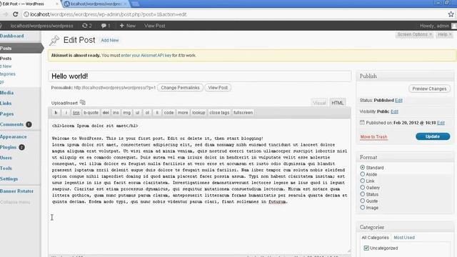Click inside the post content text area

click(200, 186)
